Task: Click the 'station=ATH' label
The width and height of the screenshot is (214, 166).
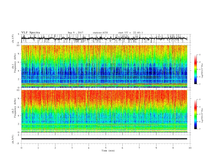Action: click(100, 33)
